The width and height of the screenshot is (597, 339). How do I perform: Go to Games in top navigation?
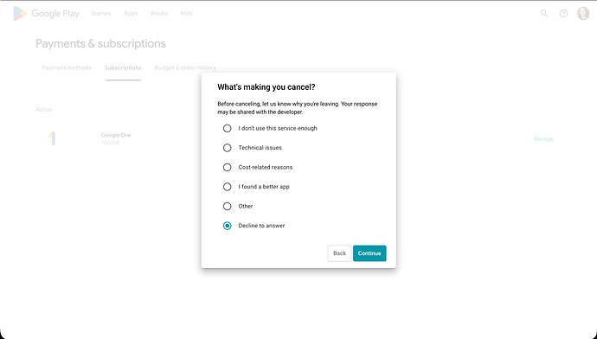pyautogui.click(x=101, y=13)
